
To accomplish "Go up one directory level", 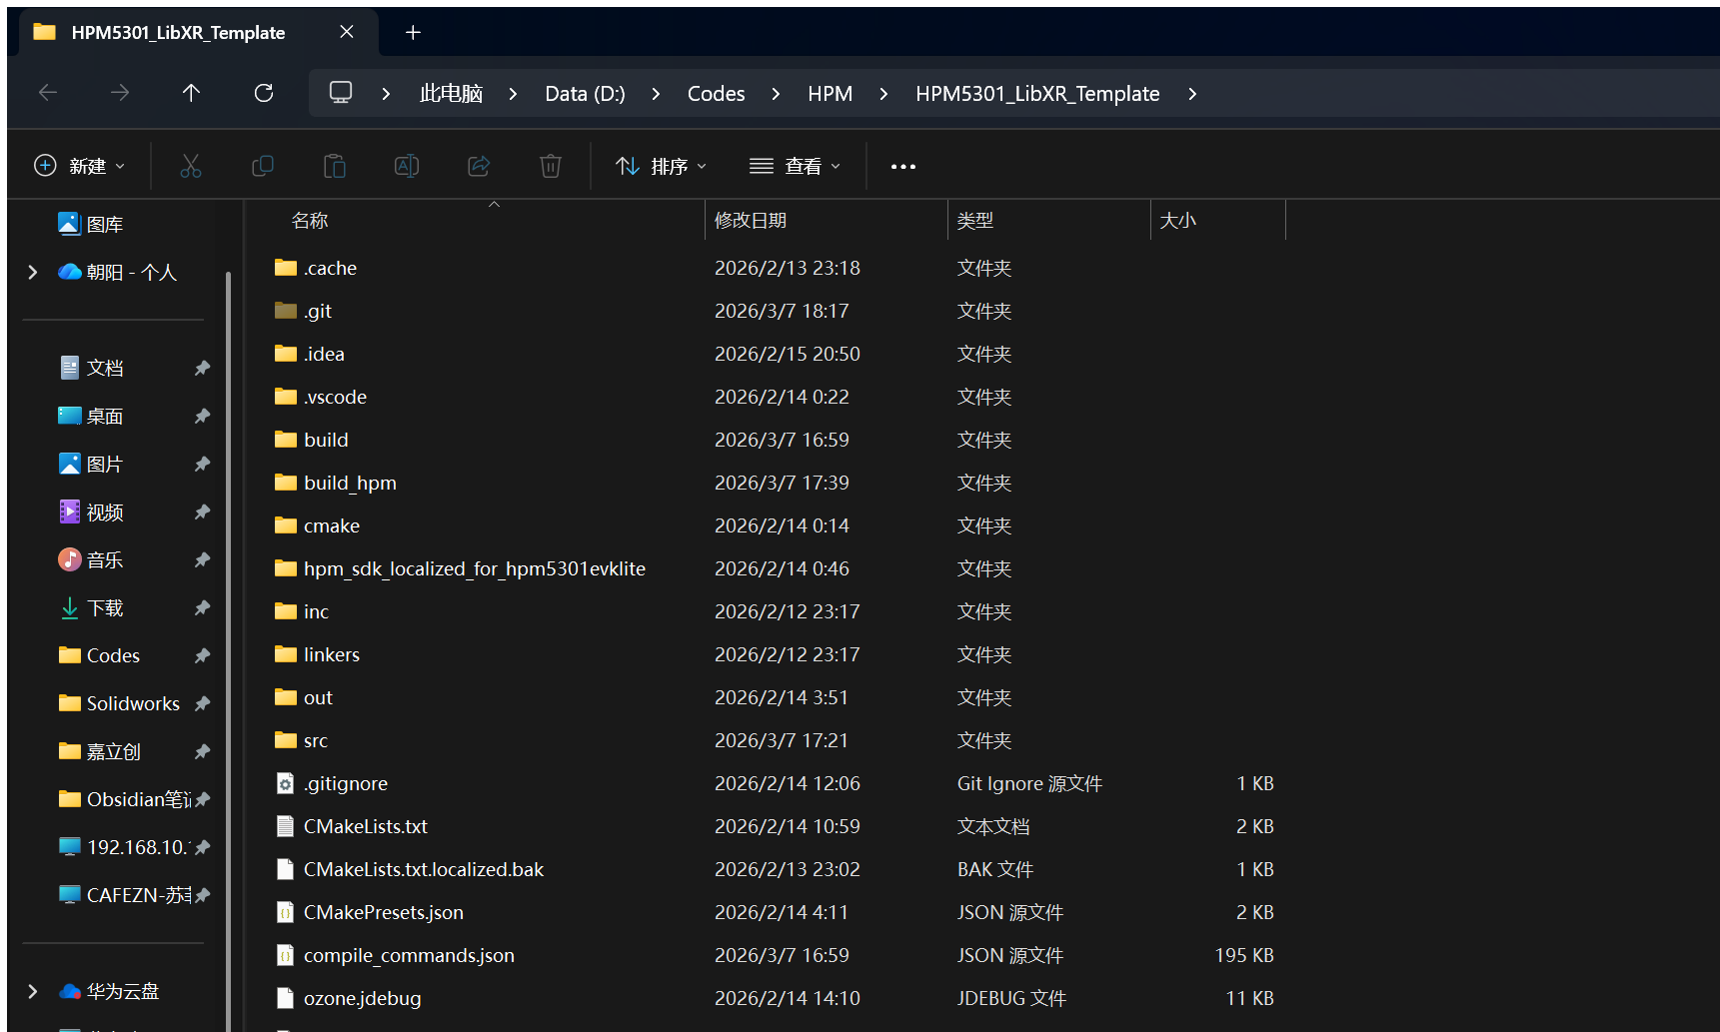I will [x=191, y=93].
